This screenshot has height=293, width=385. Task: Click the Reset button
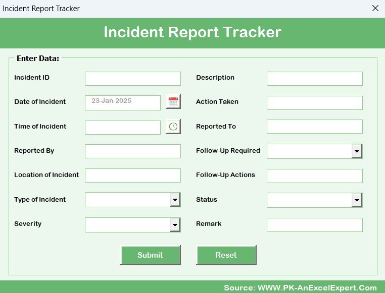tap(226, 255)
